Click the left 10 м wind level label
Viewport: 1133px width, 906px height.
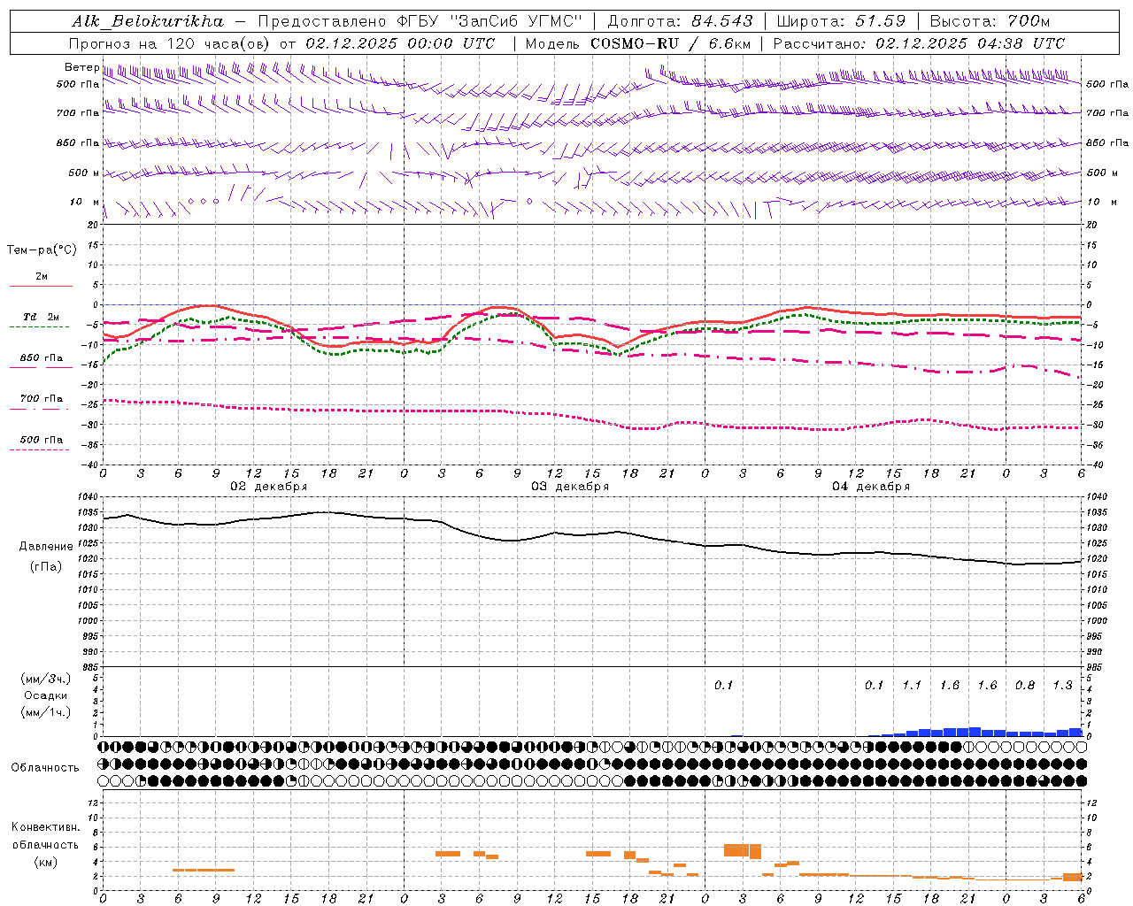point(84,202)
